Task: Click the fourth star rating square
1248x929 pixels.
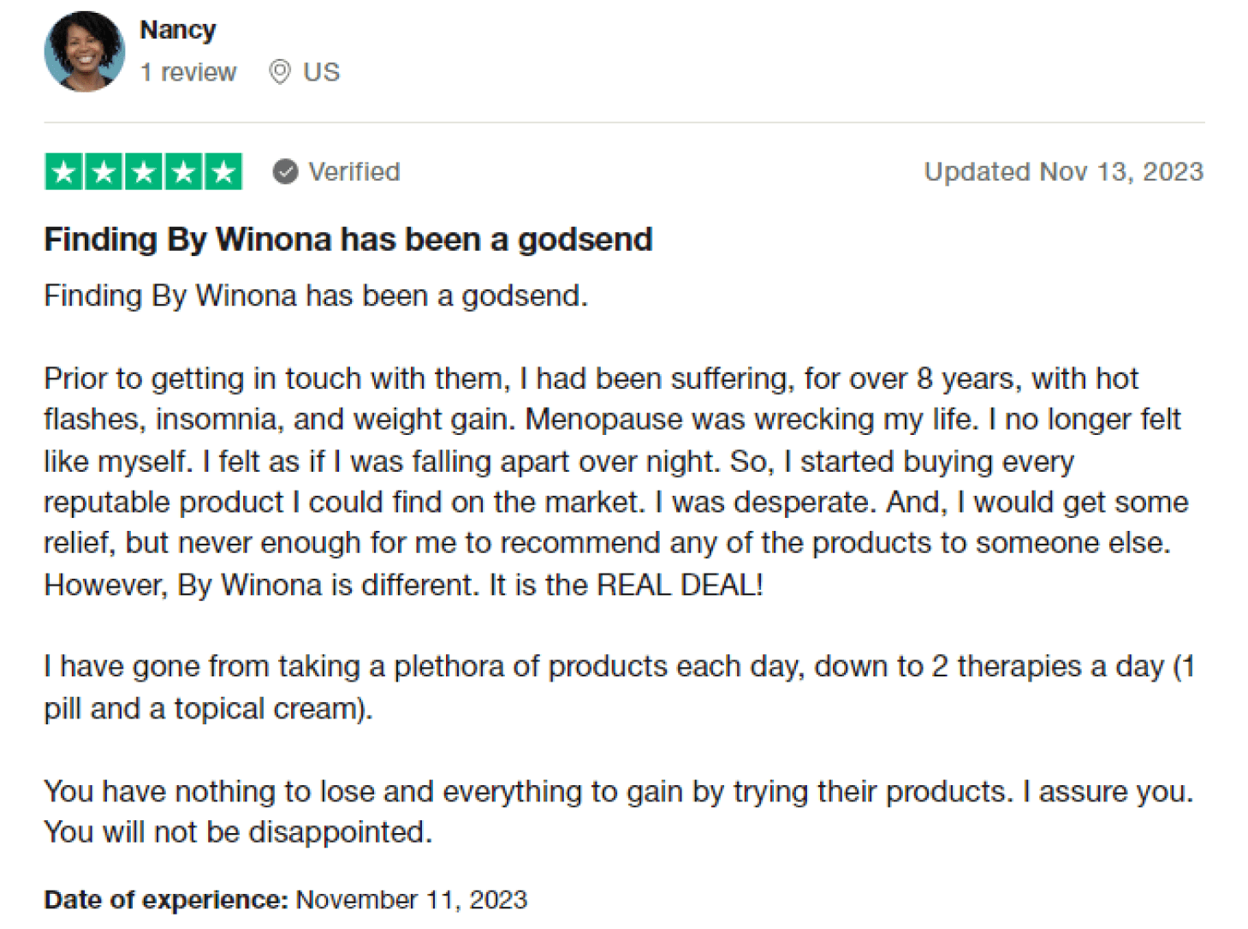Action: [x=183, y=171]
